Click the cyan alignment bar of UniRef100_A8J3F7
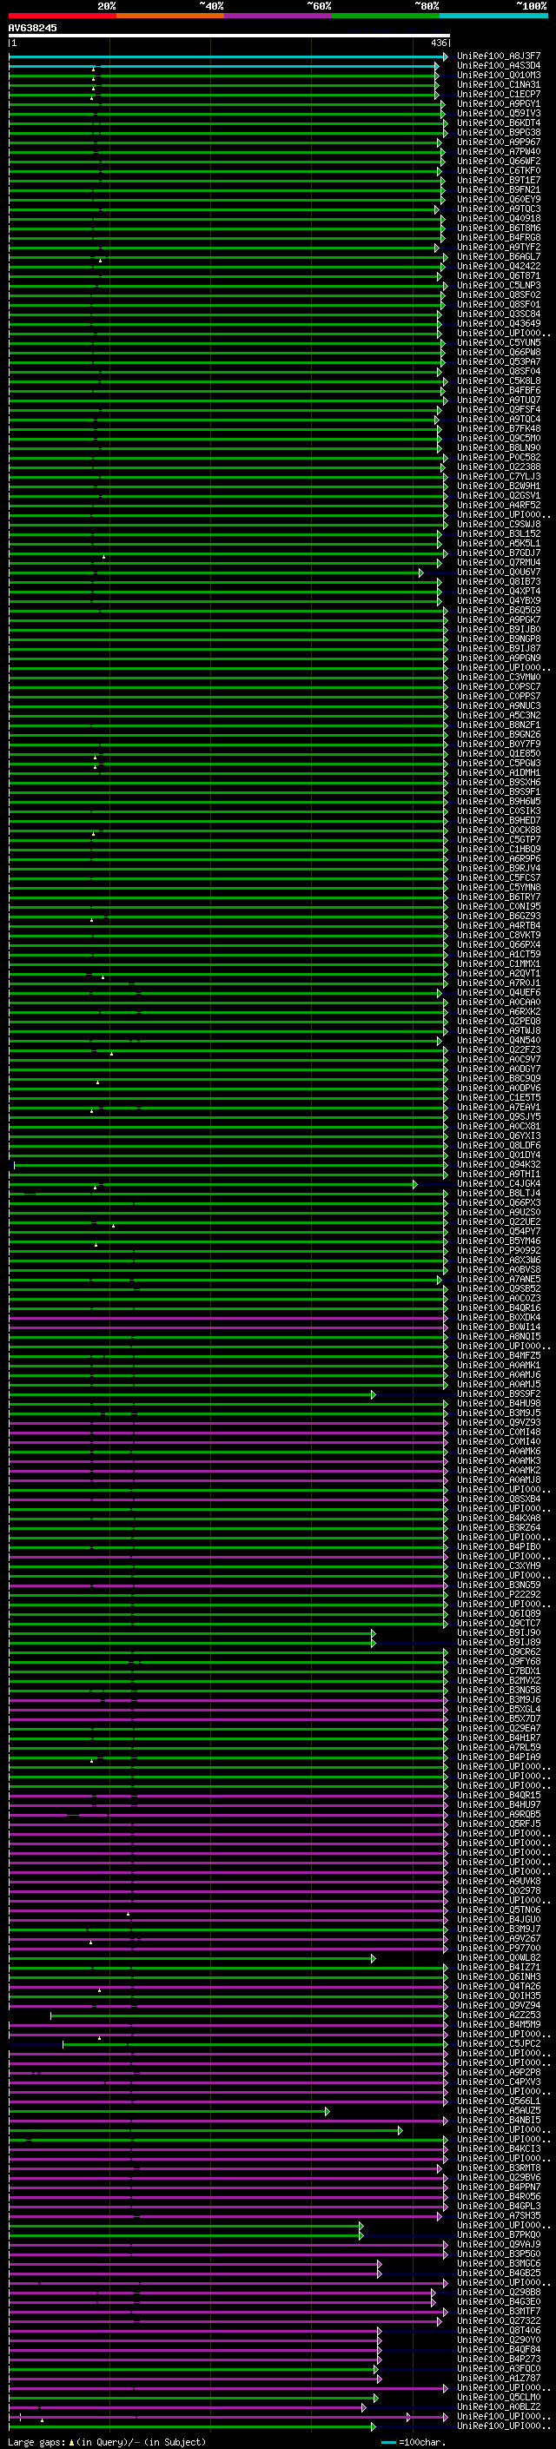The width and height of the screenshot is (556, 2449). pos(226,57)
